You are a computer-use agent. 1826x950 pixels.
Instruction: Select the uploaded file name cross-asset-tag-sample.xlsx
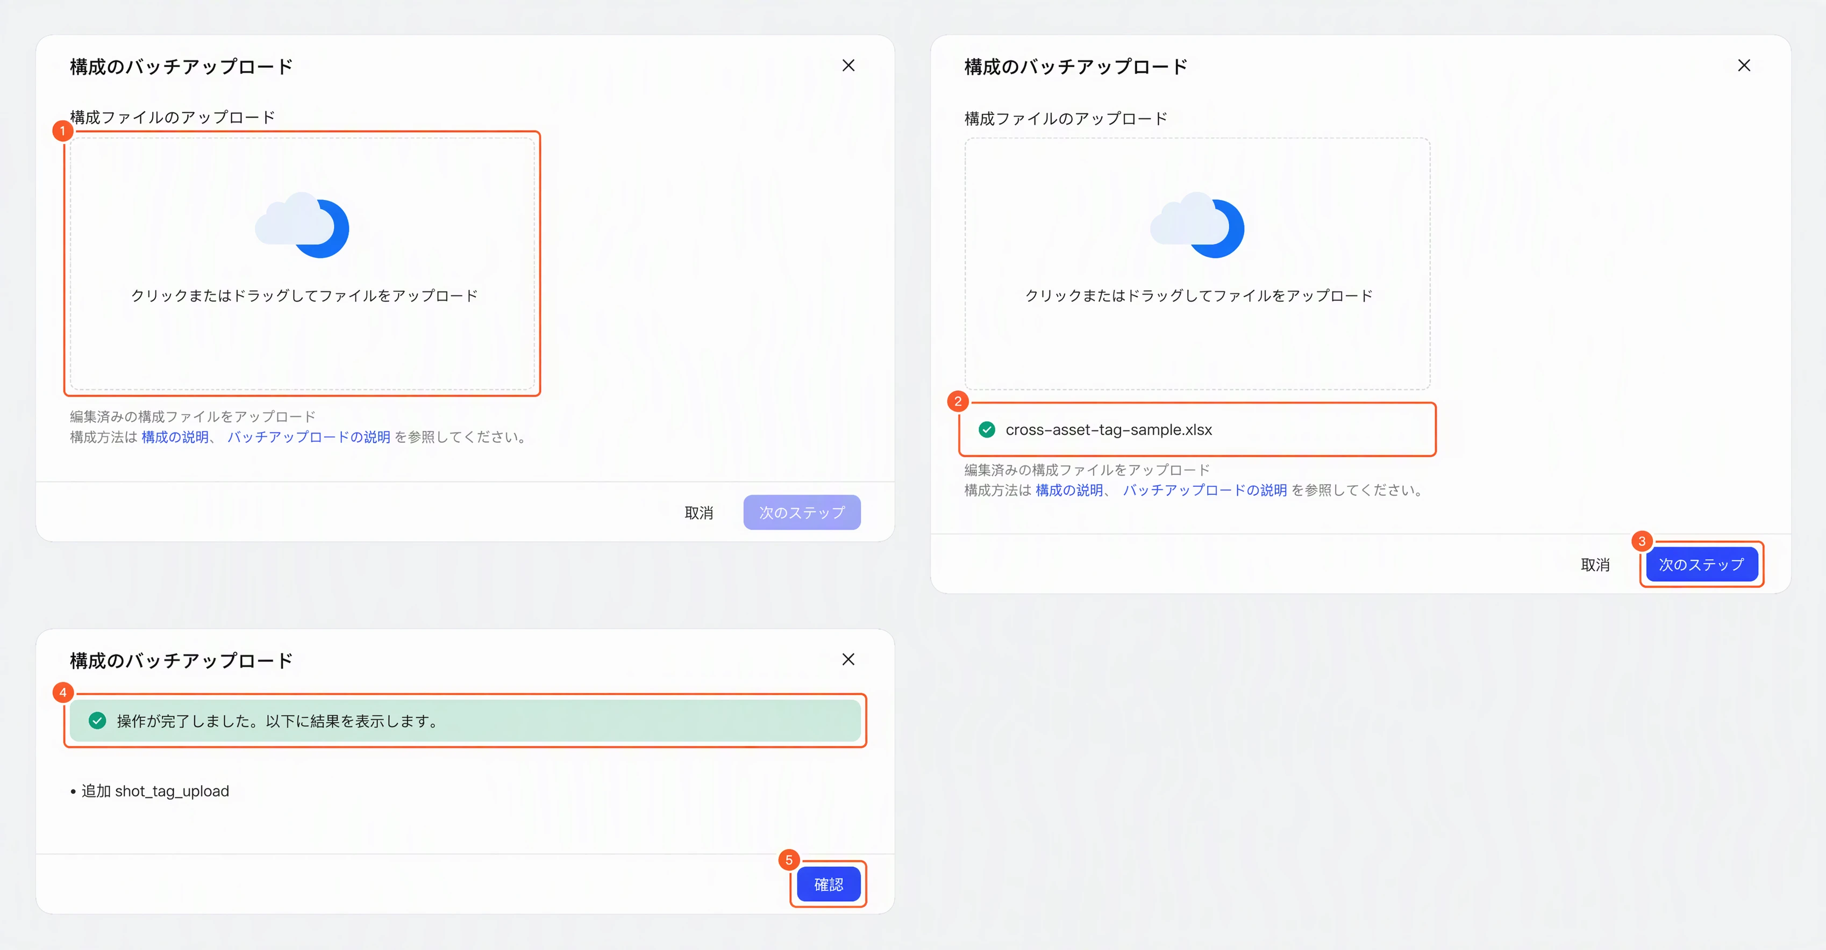point(1109,429)
